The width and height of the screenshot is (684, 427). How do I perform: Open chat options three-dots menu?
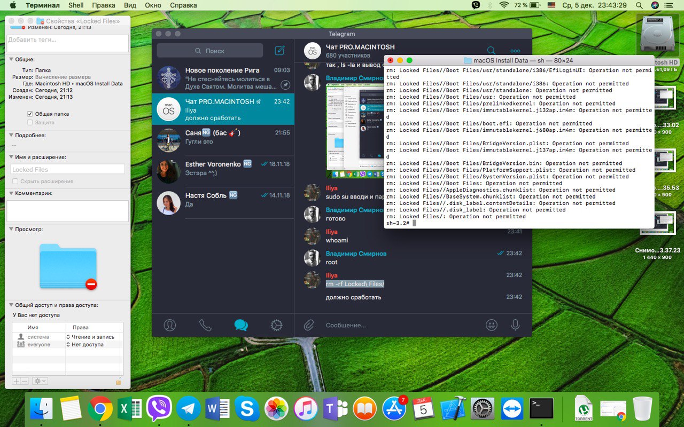[515, 51]
